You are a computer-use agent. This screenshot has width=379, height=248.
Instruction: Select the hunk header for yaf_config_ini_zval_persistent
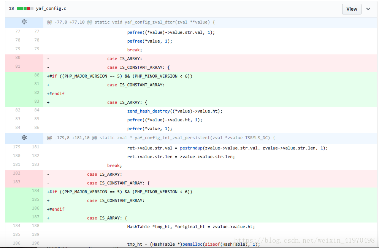[161, 138]
